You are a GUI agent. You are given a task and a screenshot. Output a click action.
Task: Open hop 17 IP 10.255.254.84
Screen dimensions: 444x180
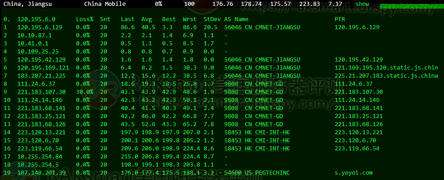point(40,157)
